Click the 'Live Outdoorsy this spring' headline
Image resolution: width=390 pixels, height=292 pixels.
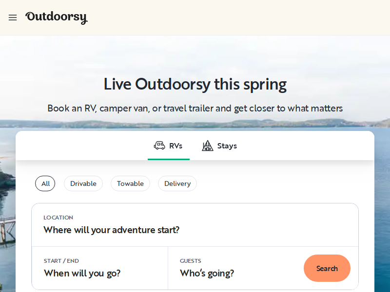195,84
